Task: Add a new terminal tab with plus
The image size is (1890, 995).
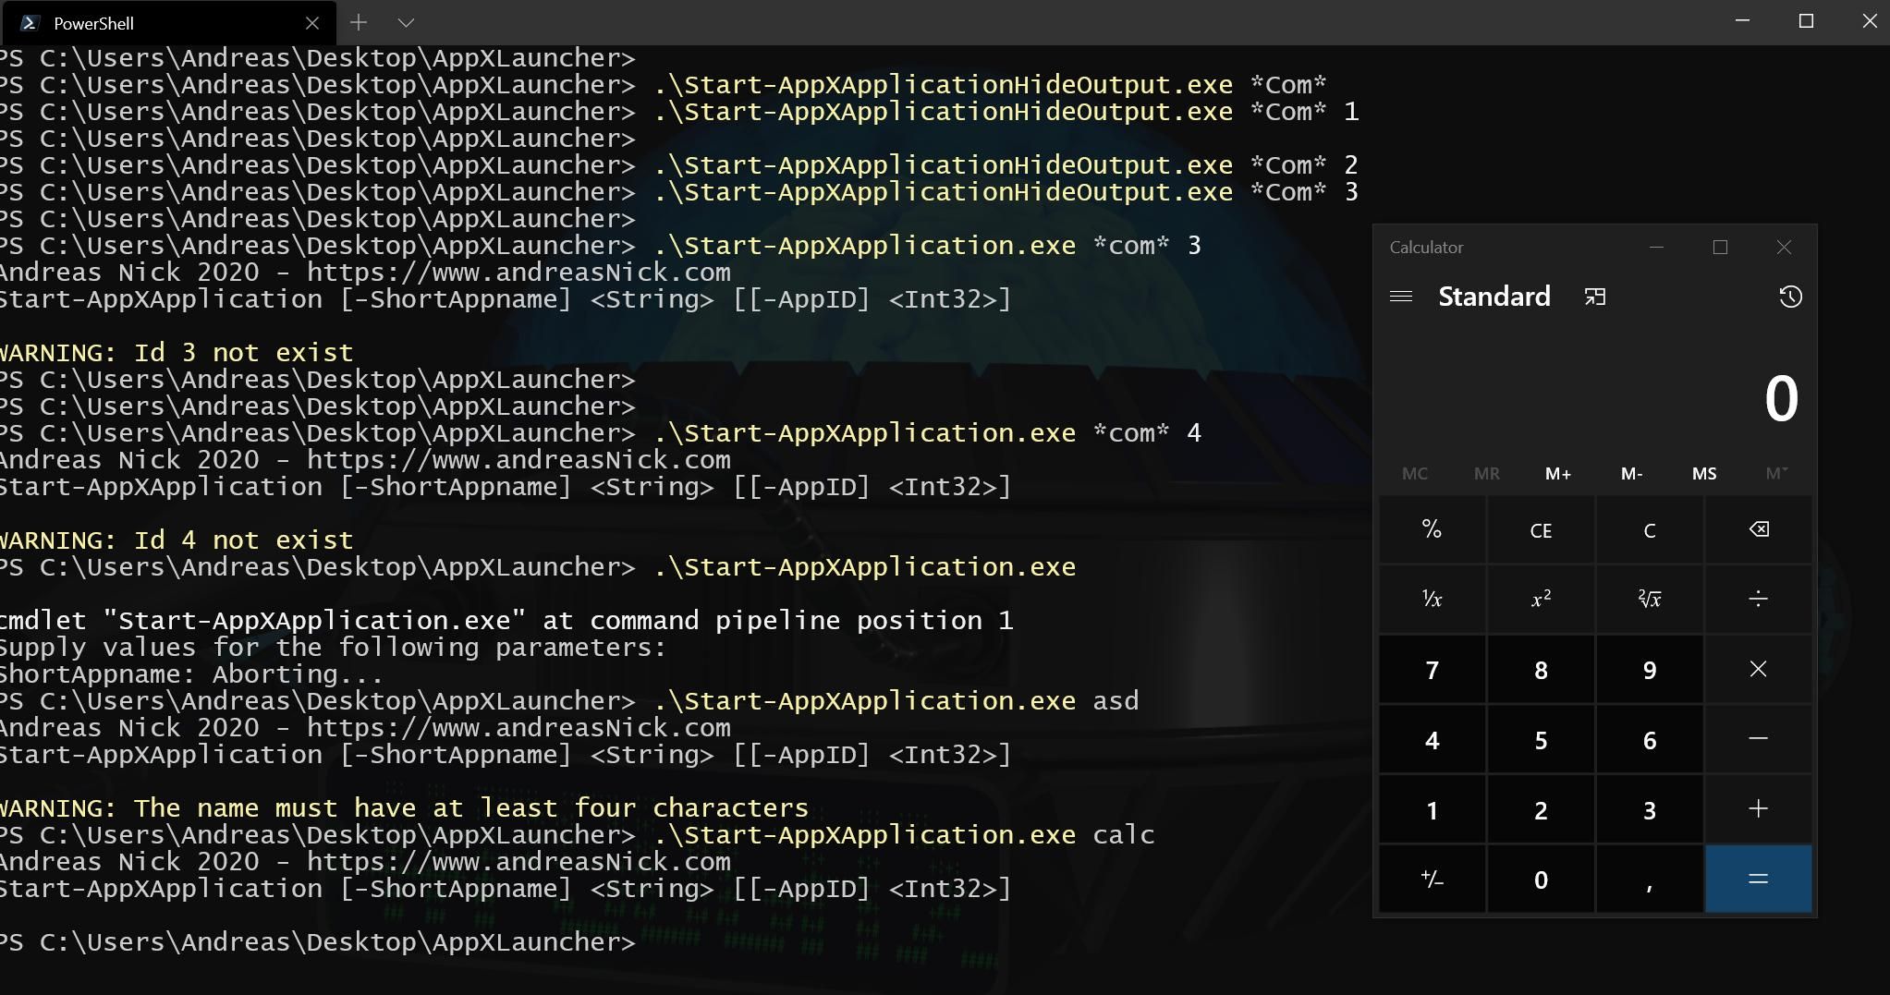Action: point(359,22)
